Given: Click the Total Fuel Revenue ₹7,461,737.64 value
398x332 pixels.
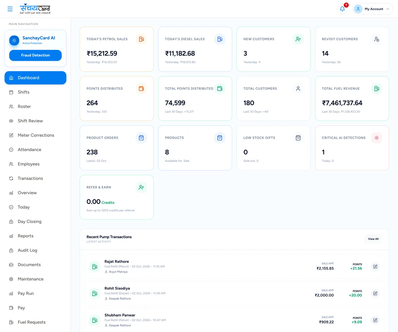Looking at the screenshot, I should tap(342, 103).
